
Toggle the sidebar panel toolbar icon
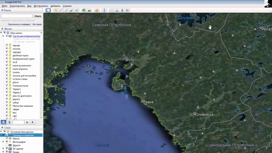pyautogui.click(x=48, y=10)
